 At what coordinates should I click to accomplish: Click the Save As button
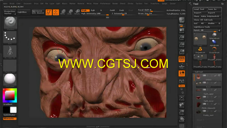(x=214, y=9)
